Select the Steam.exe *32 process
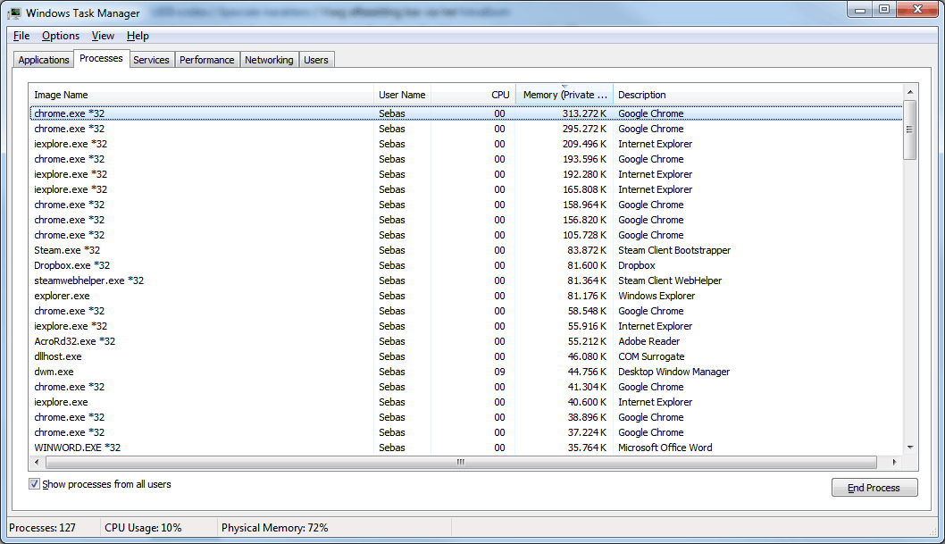The image size is (945, 544). (466, 250)
